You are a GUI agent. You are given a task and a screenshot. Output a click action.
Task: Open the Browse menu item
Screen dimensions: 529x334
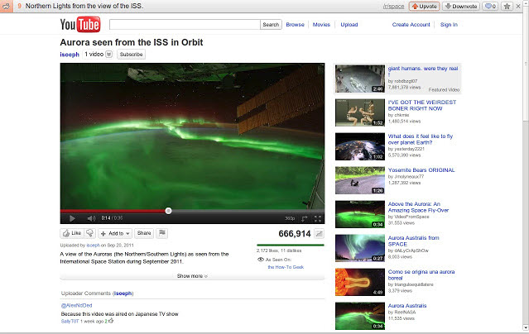tap(295, 25)
